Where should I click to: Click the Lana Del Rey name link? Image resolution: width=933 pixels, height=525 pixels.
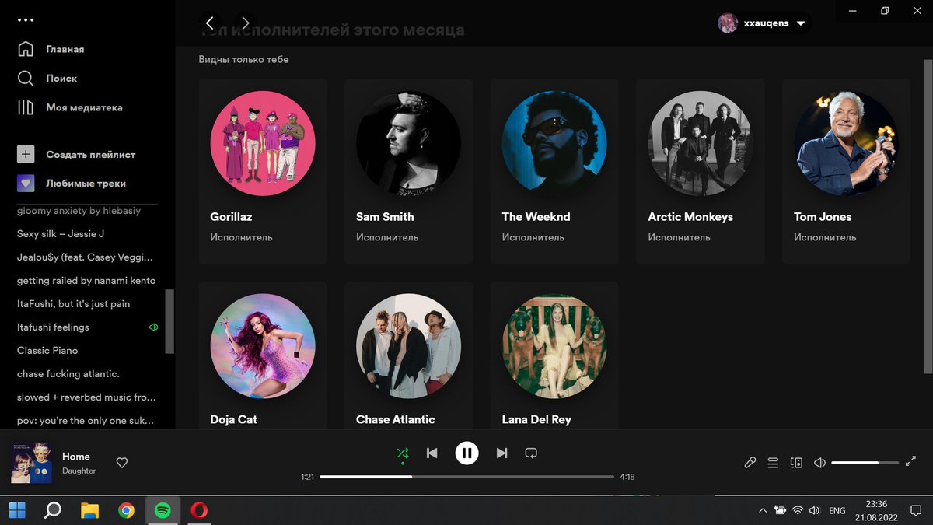coord(536,419)
